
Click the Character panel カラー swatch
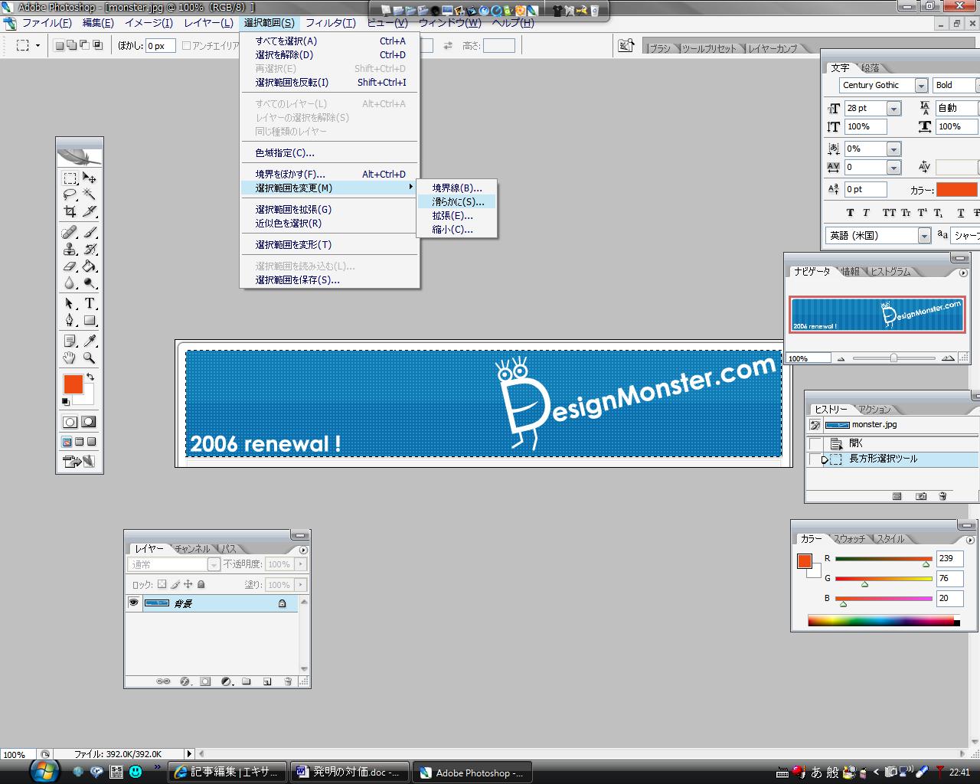click(x=957, y=190)
